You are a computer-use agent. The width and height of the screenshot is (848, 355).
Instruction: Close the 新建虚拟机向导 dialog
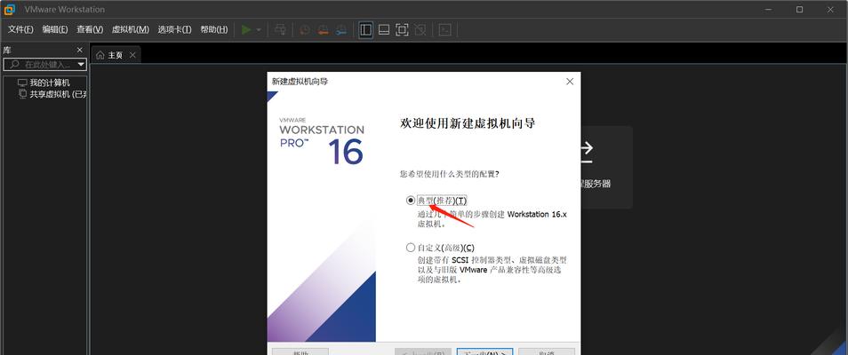(570, 82)
